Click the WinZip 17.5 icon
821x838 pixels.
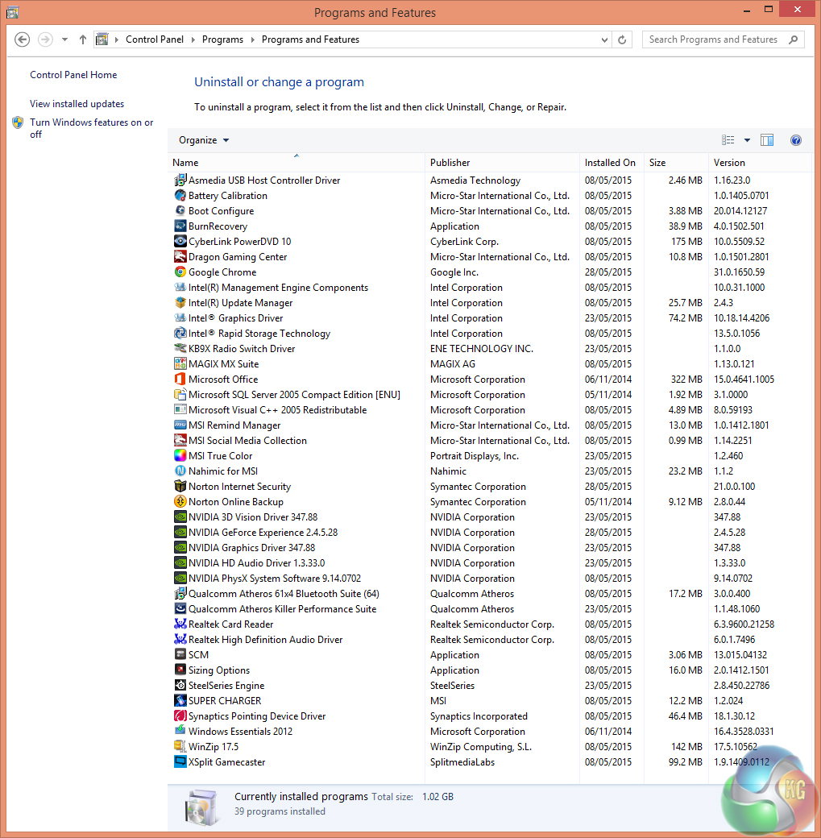[x=180, y=747]
